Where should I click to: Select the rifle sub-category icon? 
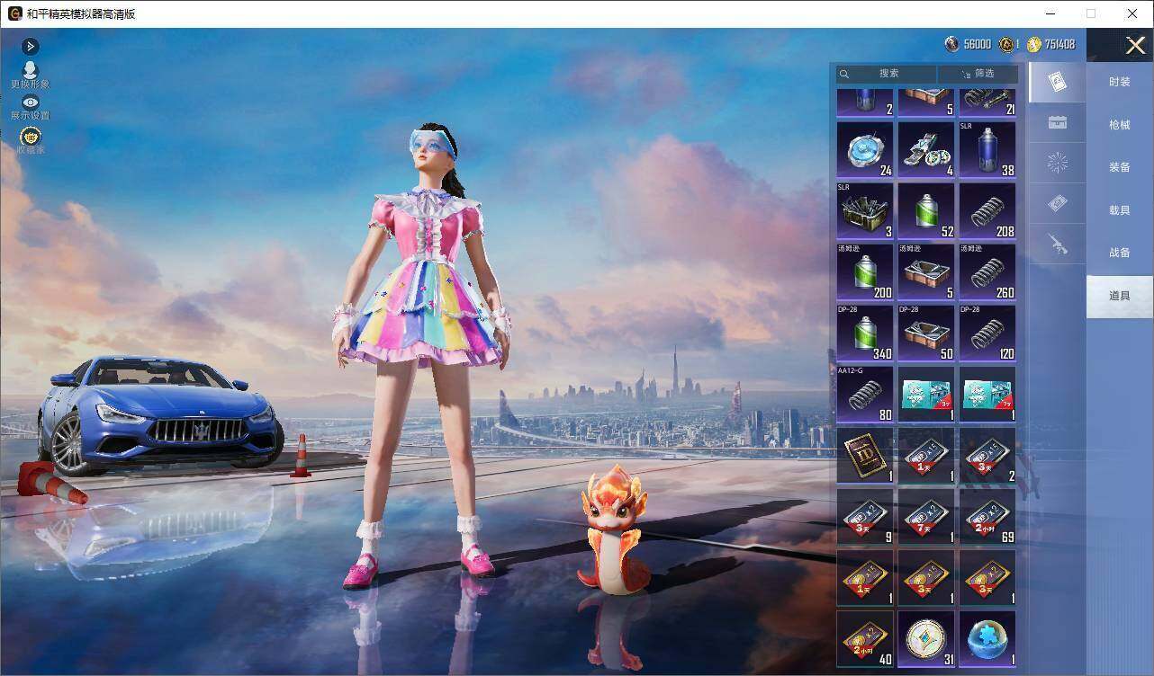pos(1058,244)
